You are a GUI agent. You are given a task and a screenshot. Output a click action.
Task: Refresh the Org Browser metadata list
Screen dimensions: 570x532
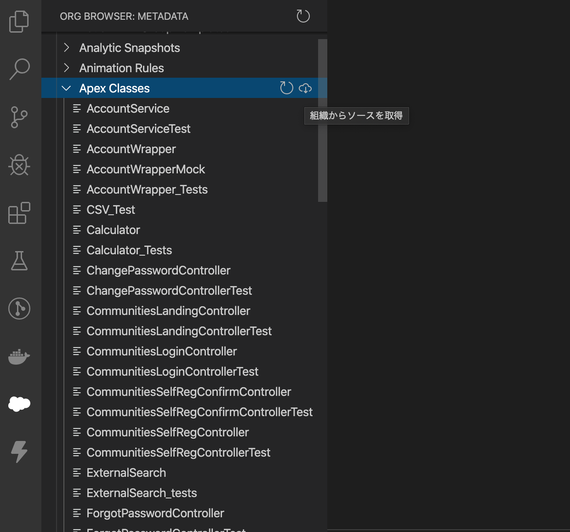[x=303, y=16]
